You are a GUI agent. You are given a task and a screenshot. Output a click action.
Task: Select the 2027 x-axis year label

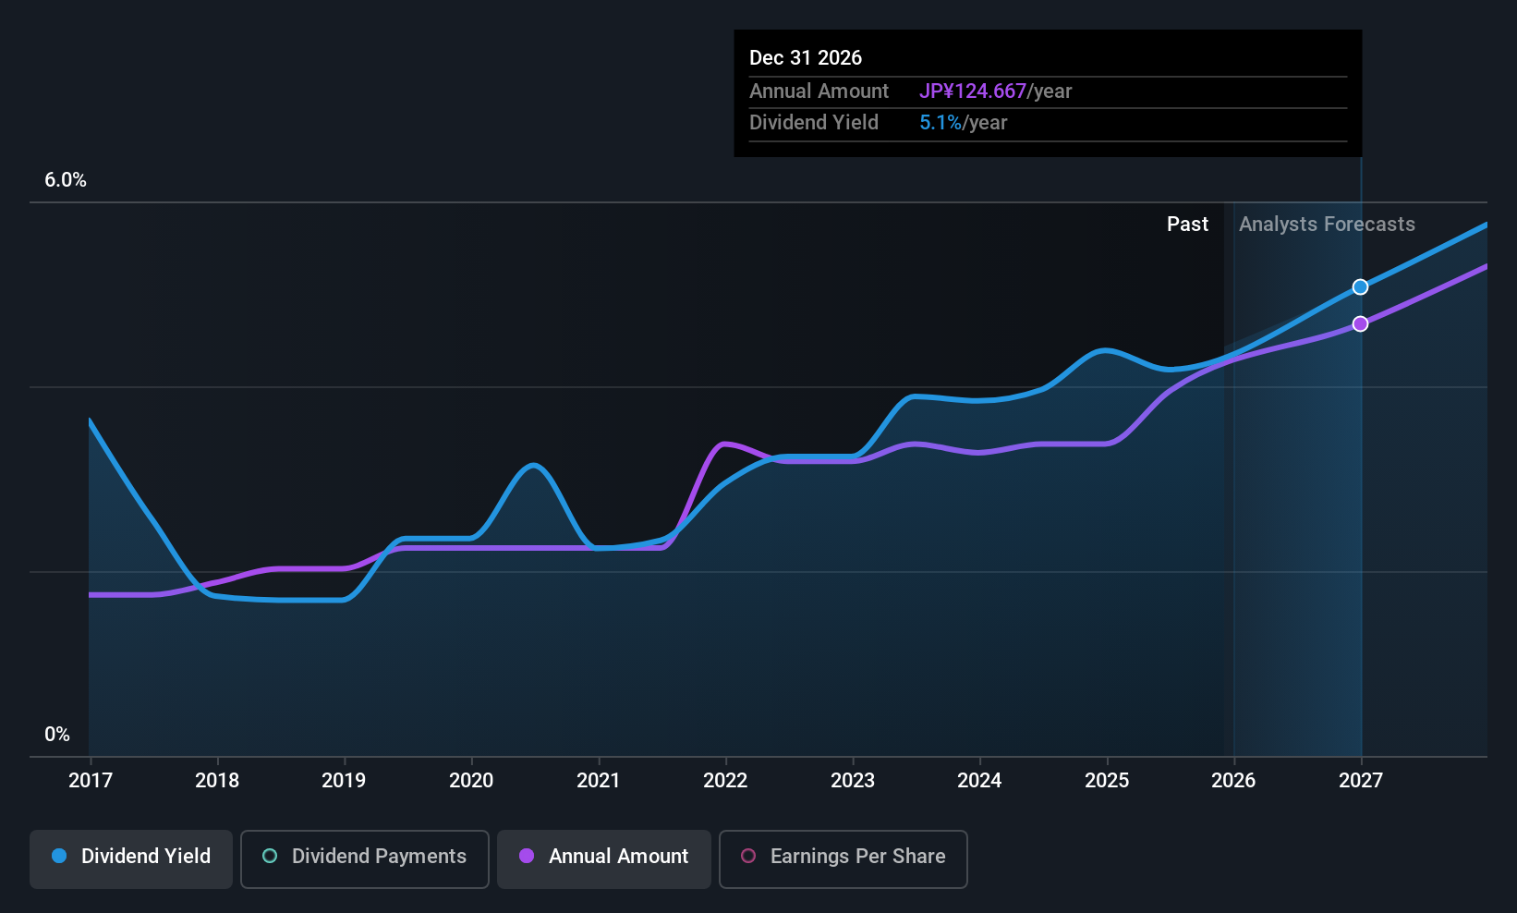[x=1361, y=781]
